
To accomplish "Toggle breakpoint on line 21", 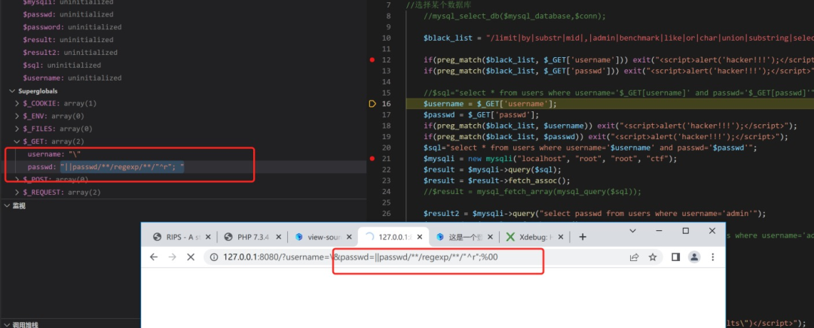I will click(372, 158).
